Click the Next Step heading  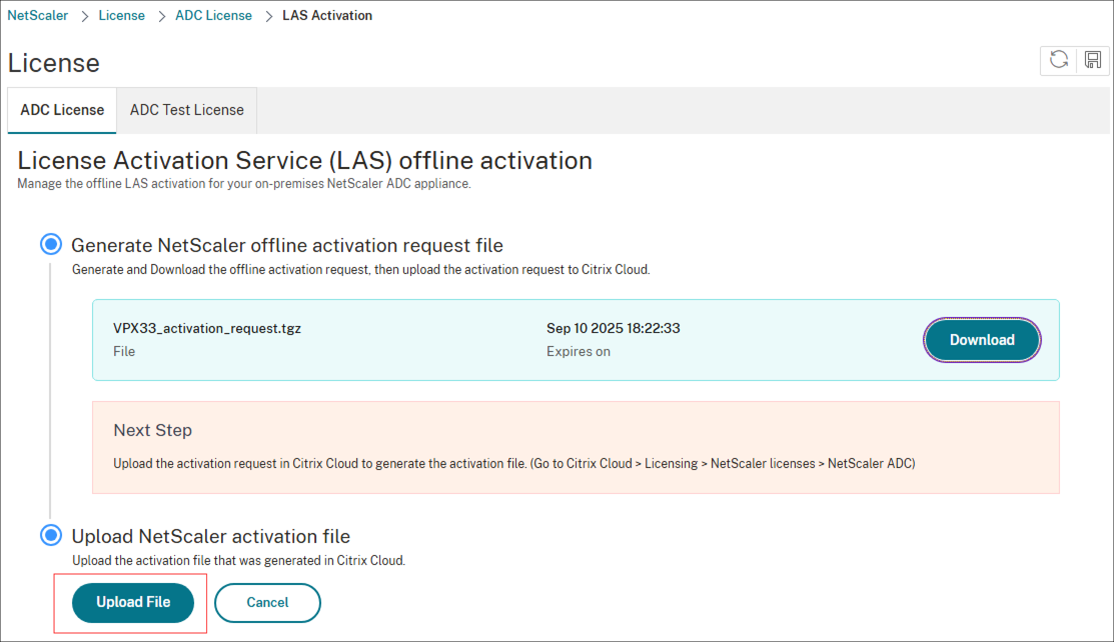point(153,430)
